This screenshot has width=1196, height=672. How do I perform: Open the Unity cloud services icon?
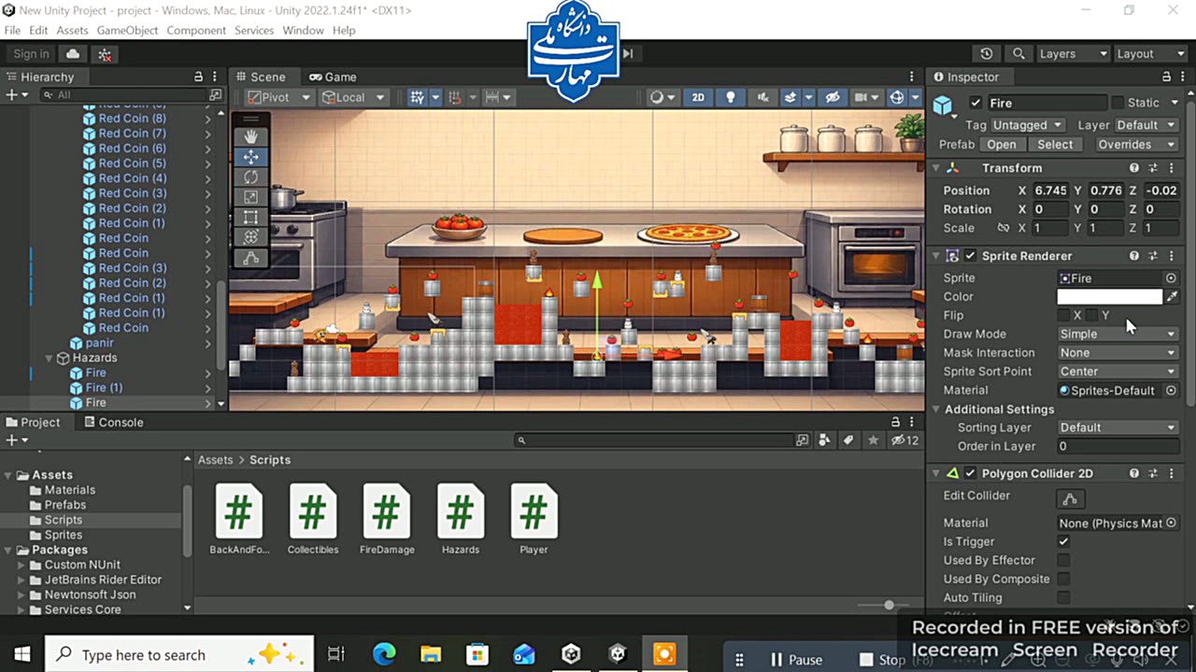pos(73,54)
